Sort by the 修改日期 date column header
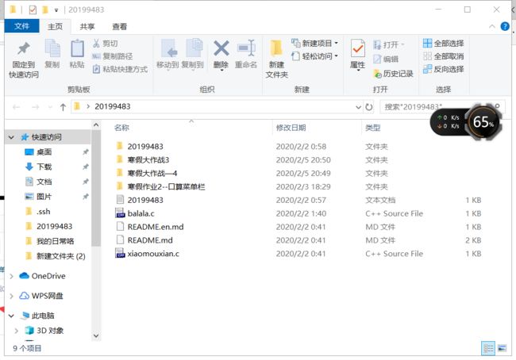 click(x=291, y=128)
